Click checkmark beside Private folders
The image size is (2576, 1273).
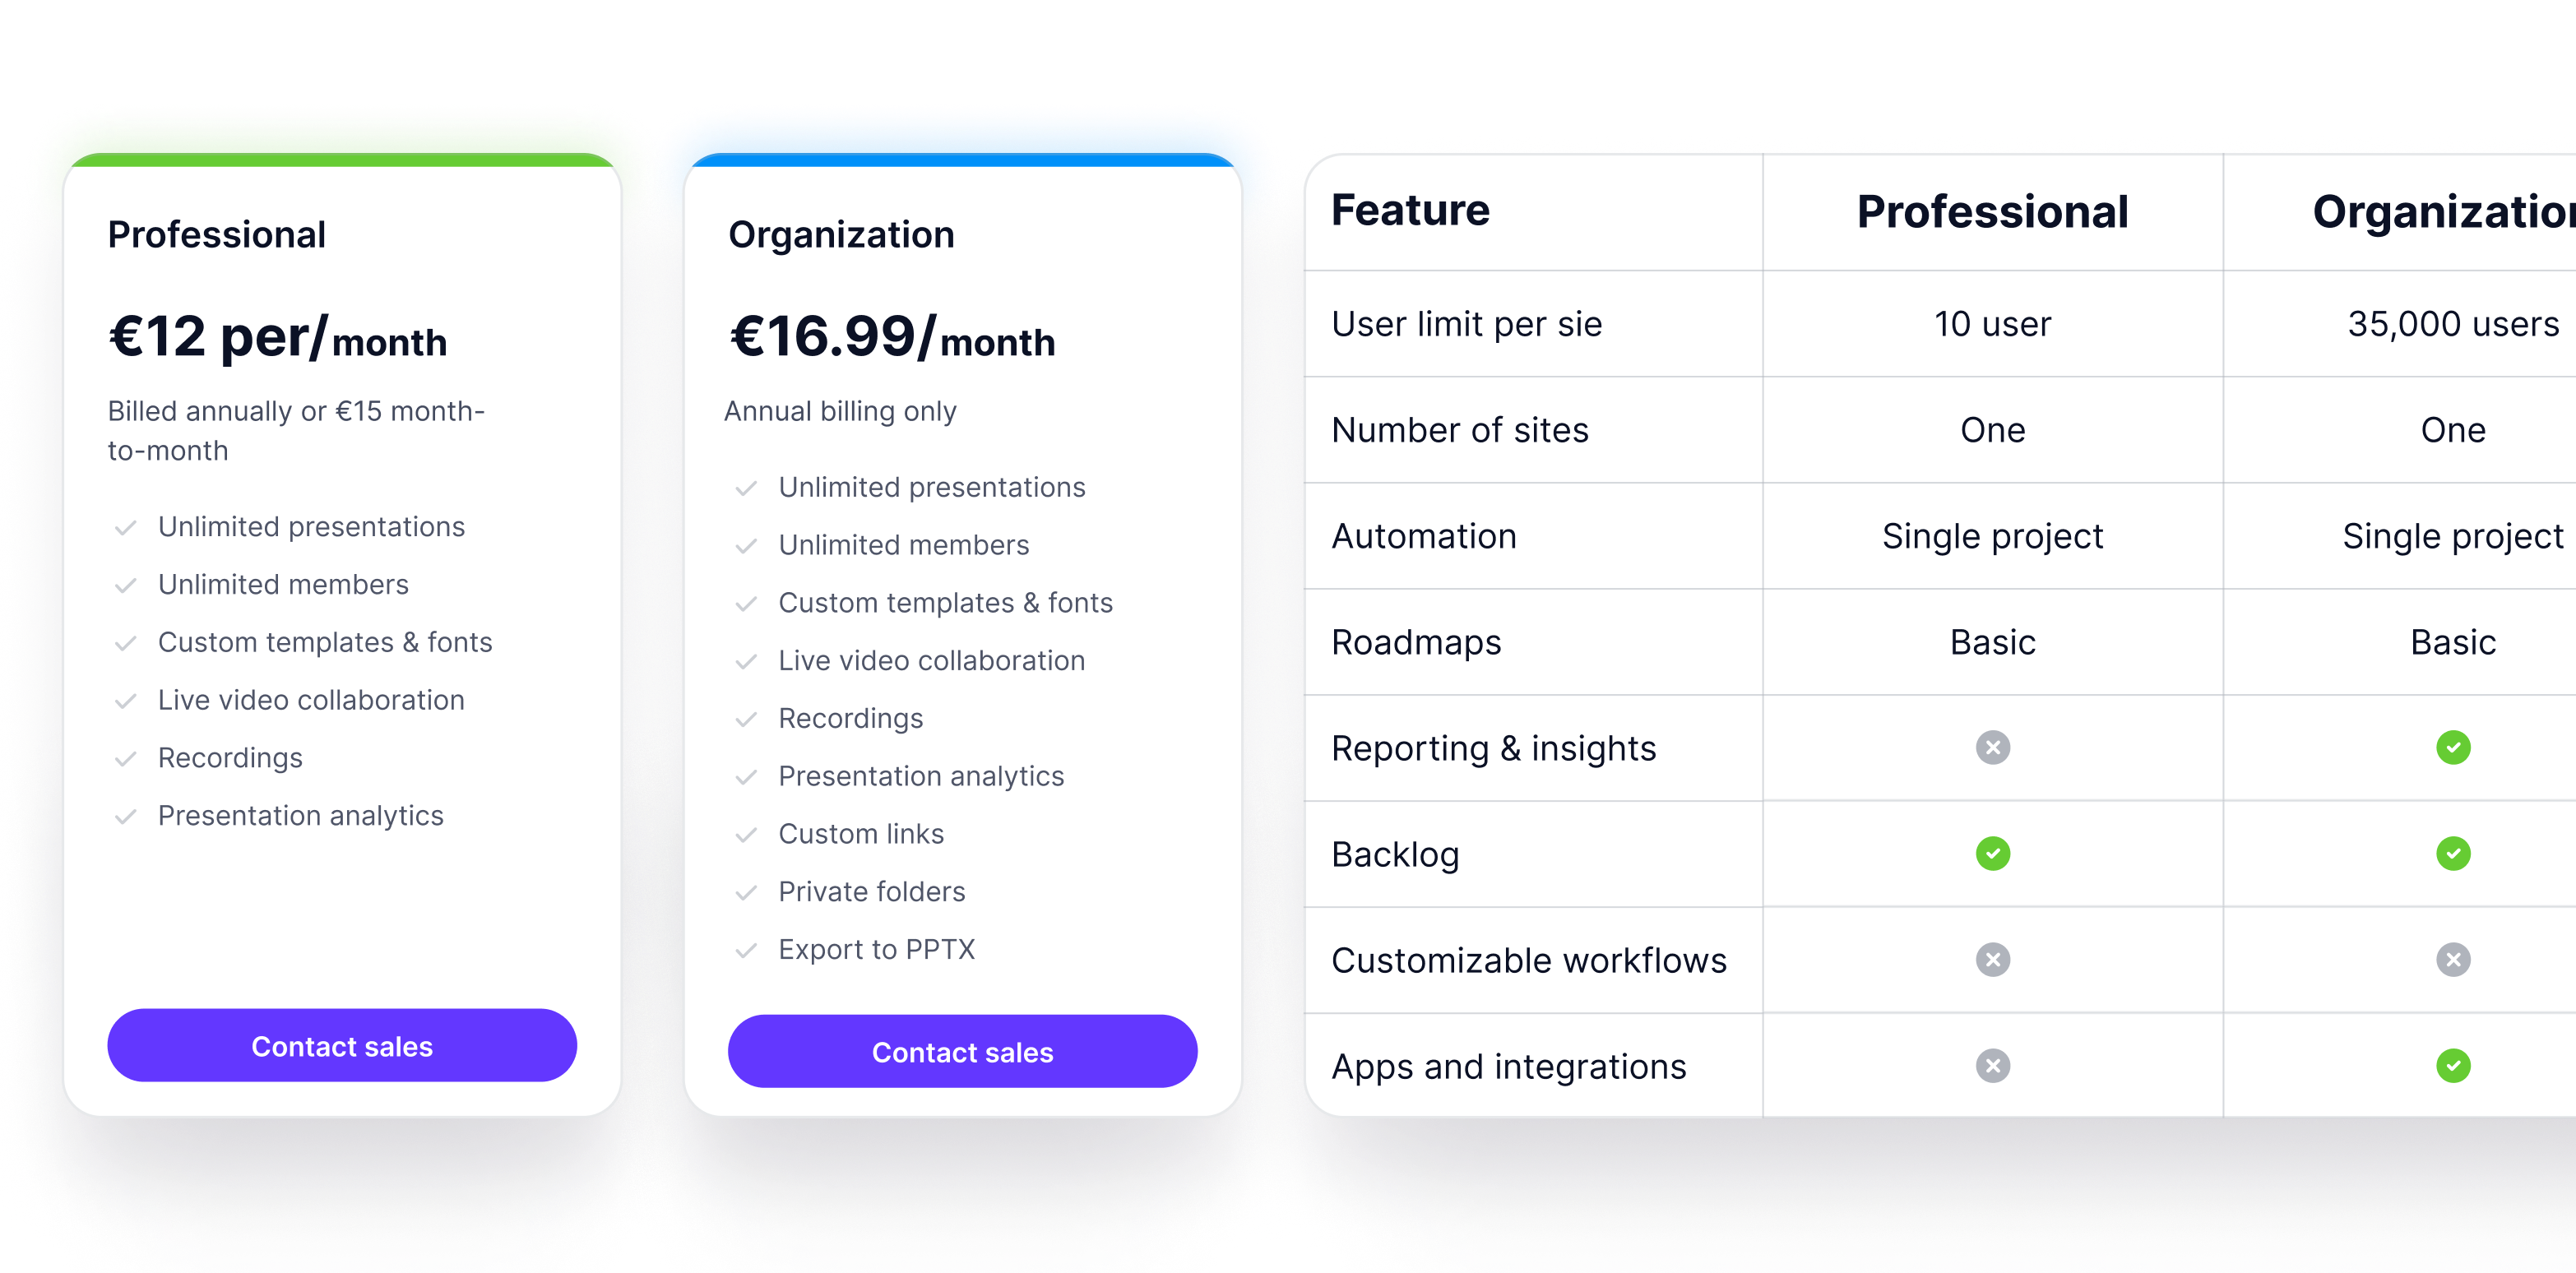[746, 892]
